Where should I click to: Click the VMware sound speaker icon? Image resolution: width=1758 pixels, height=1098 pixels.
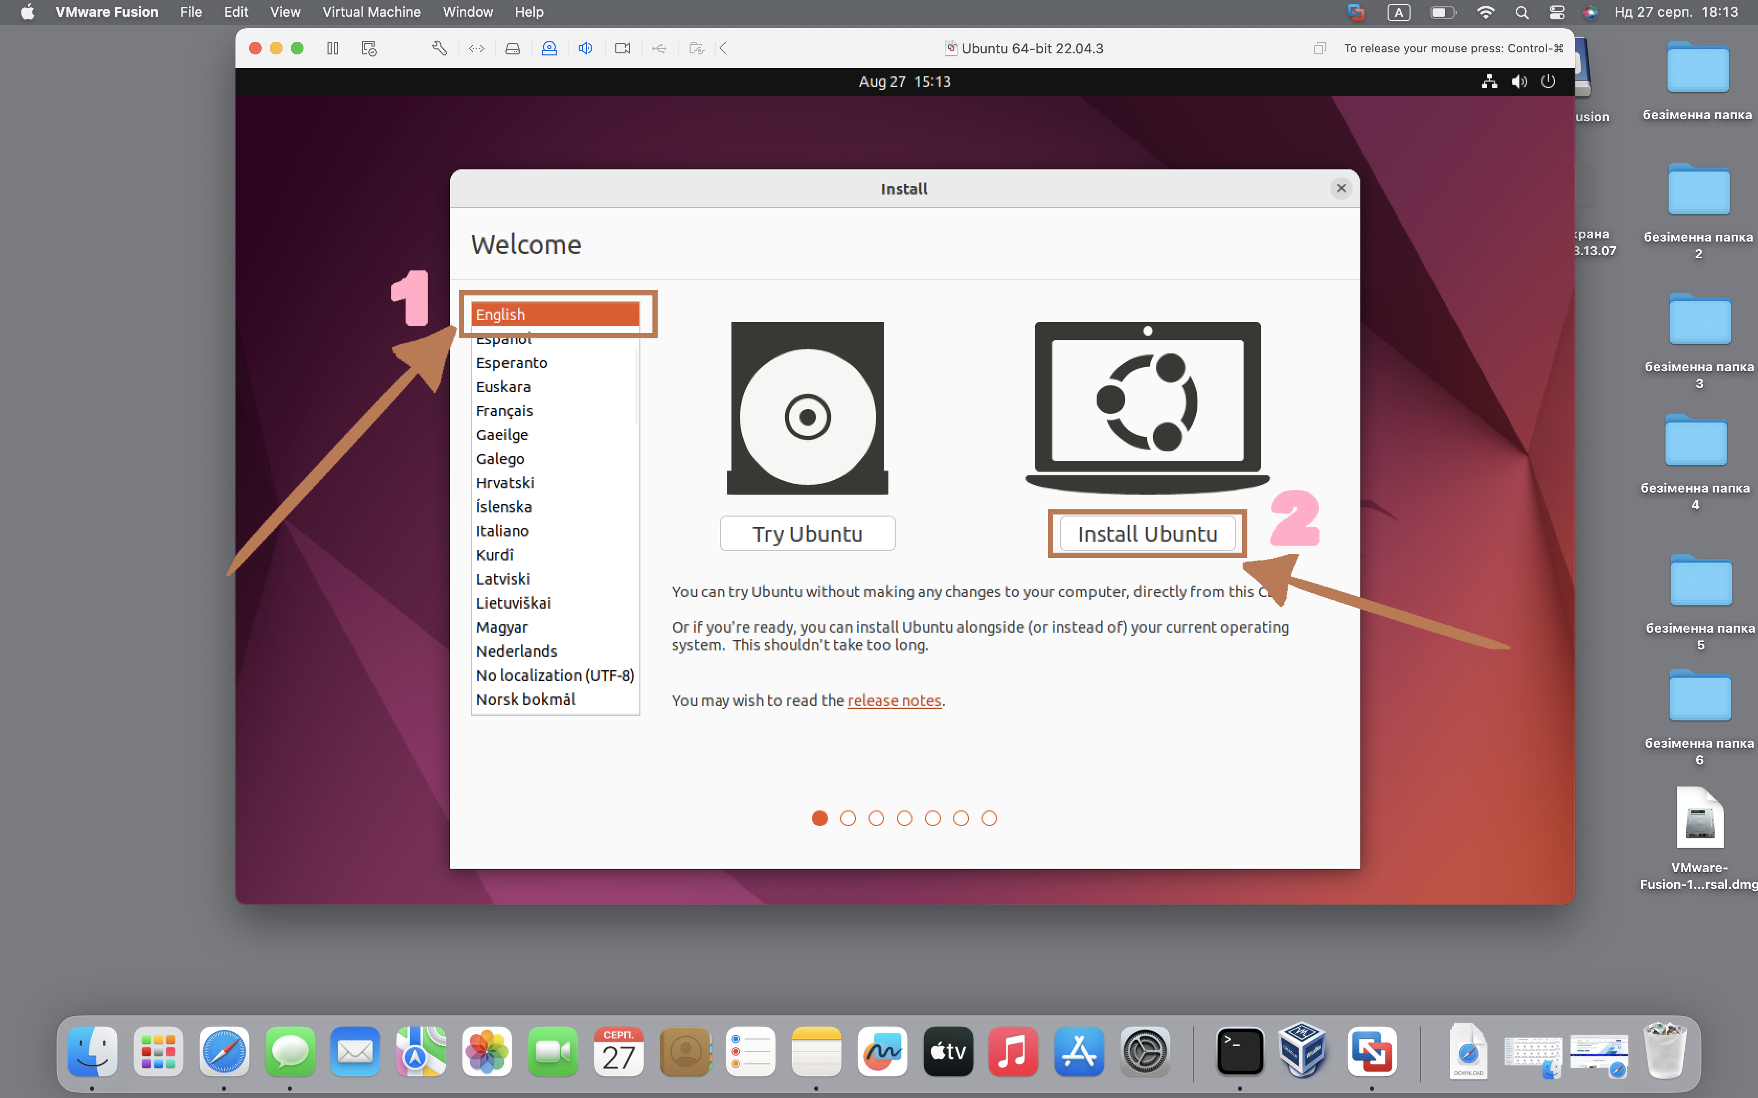[585, 48]
